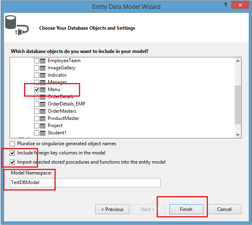Cancel the Entity Data Model Wizard

tap(224, 209)
